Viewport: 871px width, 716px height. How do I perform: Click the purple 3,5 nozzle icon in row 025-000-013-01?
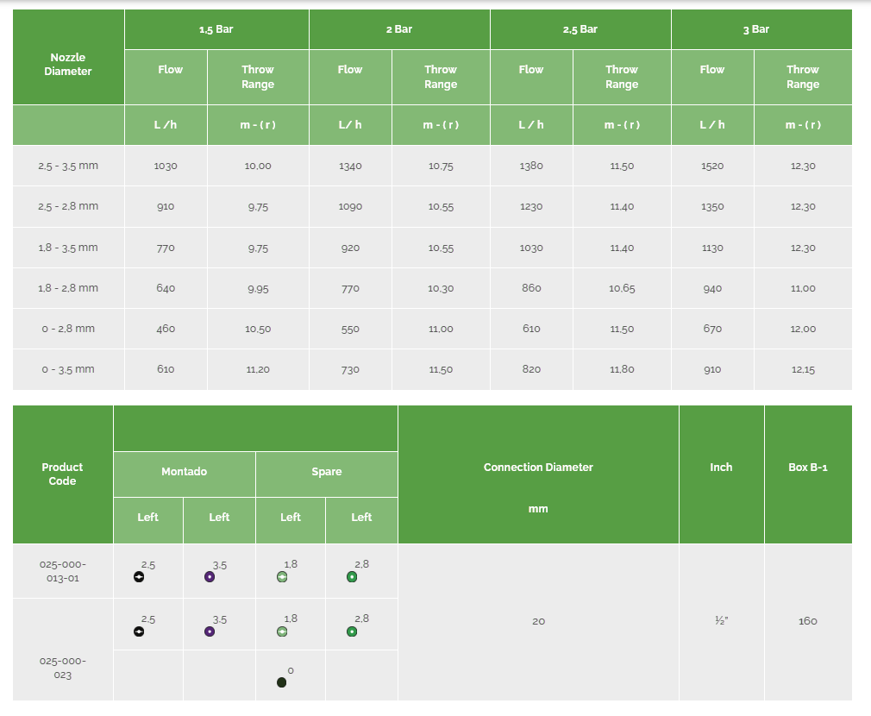pyautogui.click(x=210, y=577)
